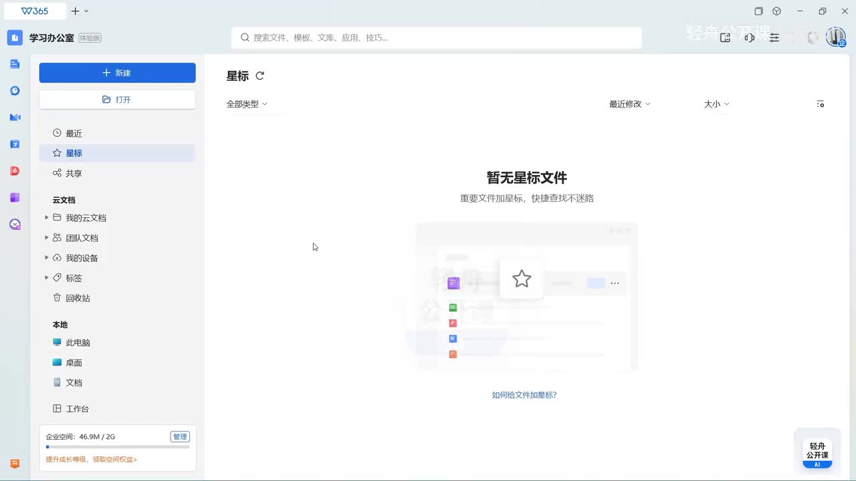Click the 管理 storage button
856x481 pixels.
[x=180, y=437]
